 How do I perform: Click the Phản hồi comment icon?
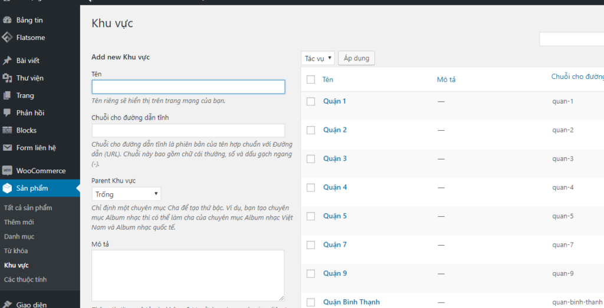tap(7, 112)
